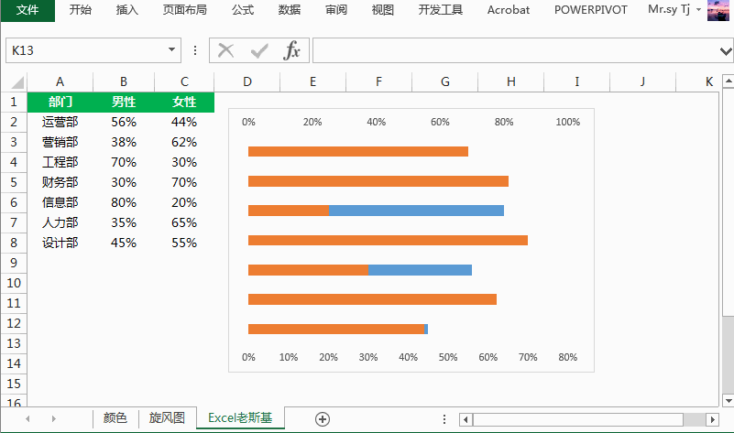This screenshot has height=433, width=734.
Task: Click the insert function fx icon
Action: [x=291, y=50]
